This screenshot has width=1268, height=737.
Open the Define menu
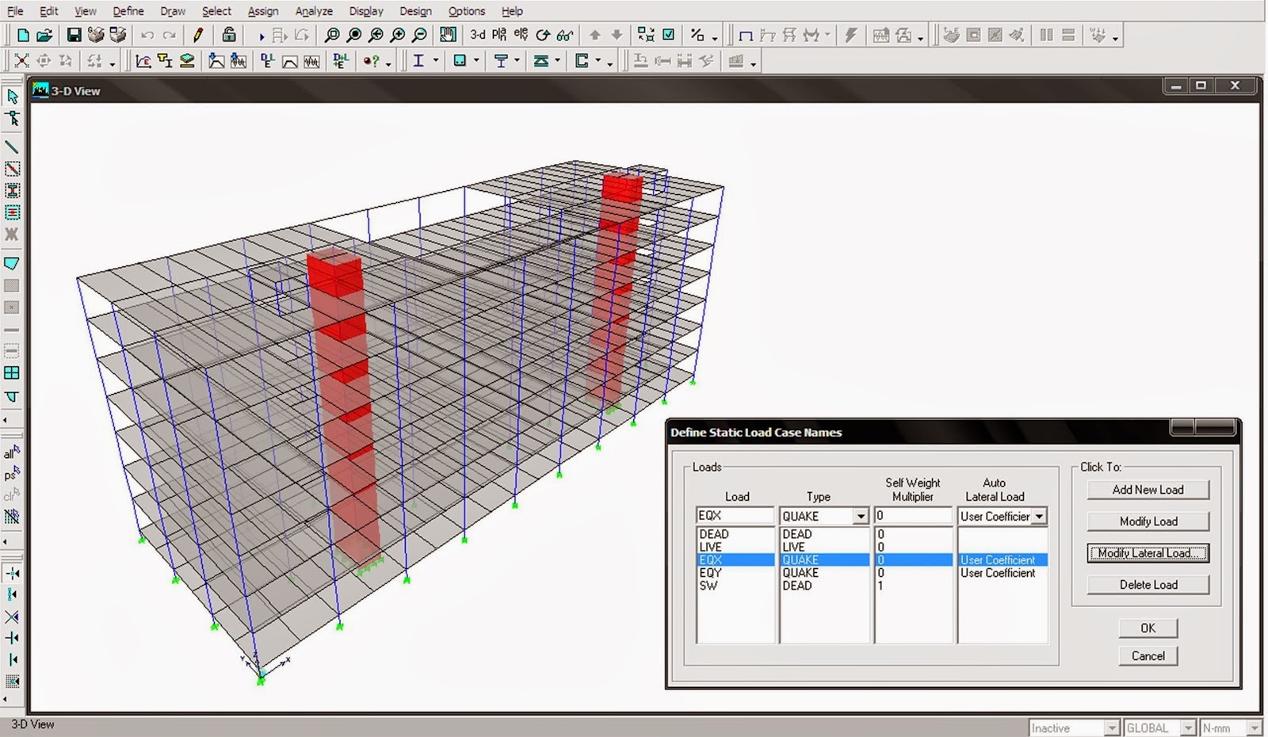[x=128, y=10]
